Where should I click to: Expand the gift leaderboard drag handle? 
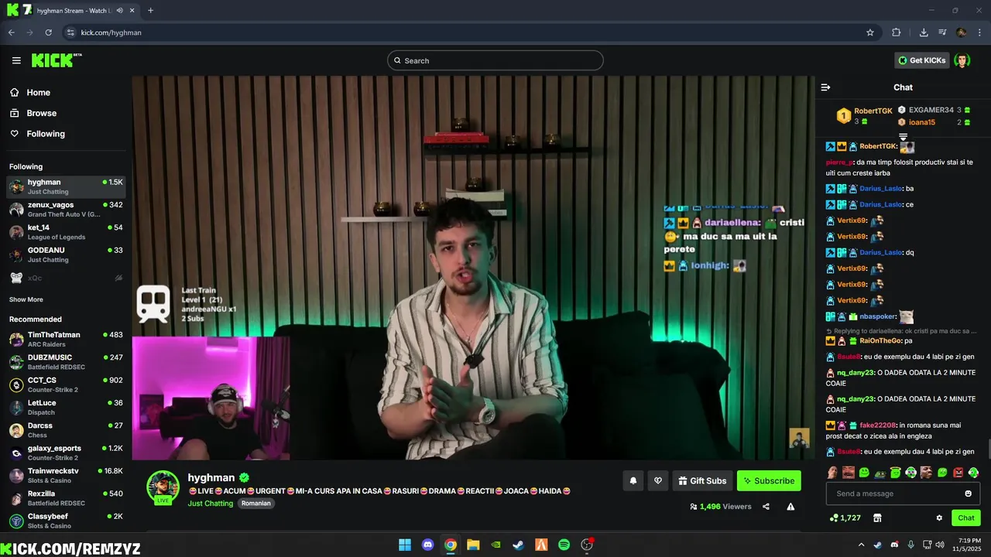pyautogui.click(x=903, y=137)
